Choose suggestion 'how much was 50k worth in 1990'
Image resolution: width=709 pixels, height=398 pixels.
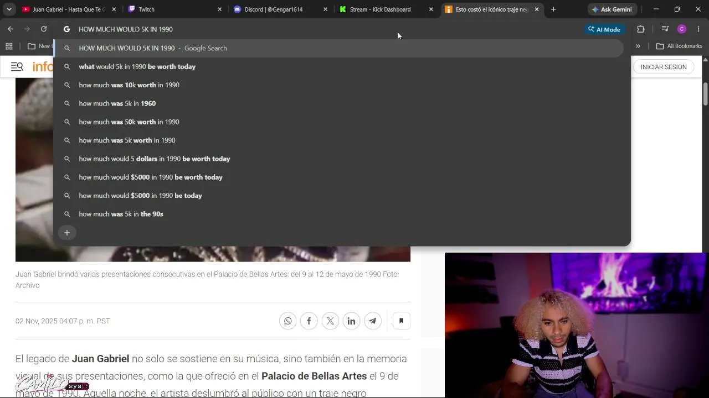pos(338,122)
